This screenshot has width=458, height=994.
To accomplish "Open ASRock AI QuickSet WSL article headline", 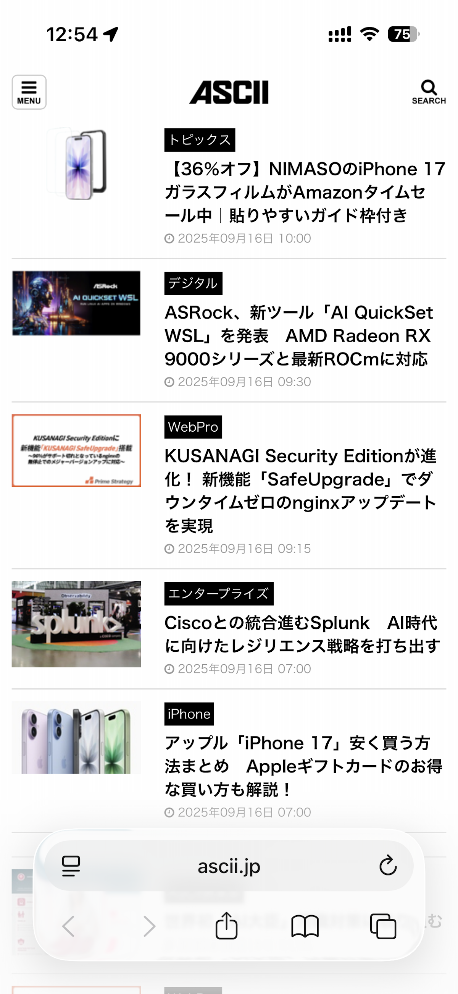I will pyautogui.click(x=299, y=335).
